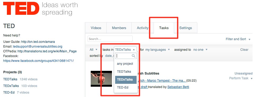Open the task video thumbnail
The width and height of the screenshot is (256, 97).
[x=101, y=78]
